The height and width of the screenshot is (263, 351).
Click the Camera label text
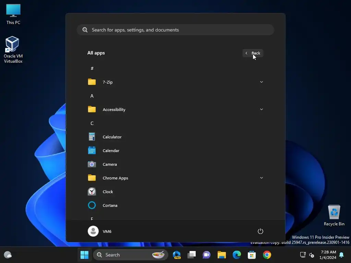pos(110,164)
